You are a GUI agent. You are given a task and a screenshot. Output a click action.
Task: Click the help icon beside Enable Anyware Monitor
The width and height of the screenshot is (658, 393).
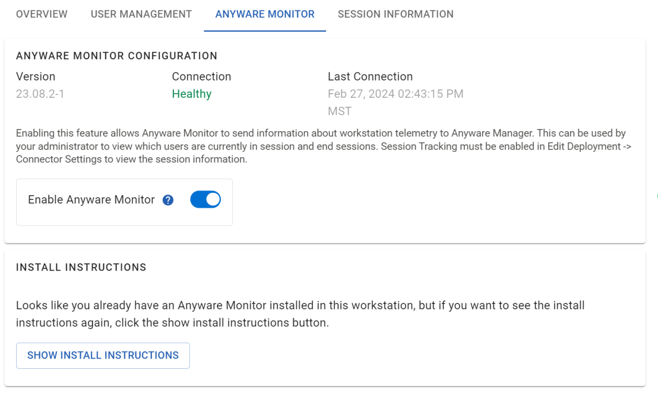pos(168,200)
